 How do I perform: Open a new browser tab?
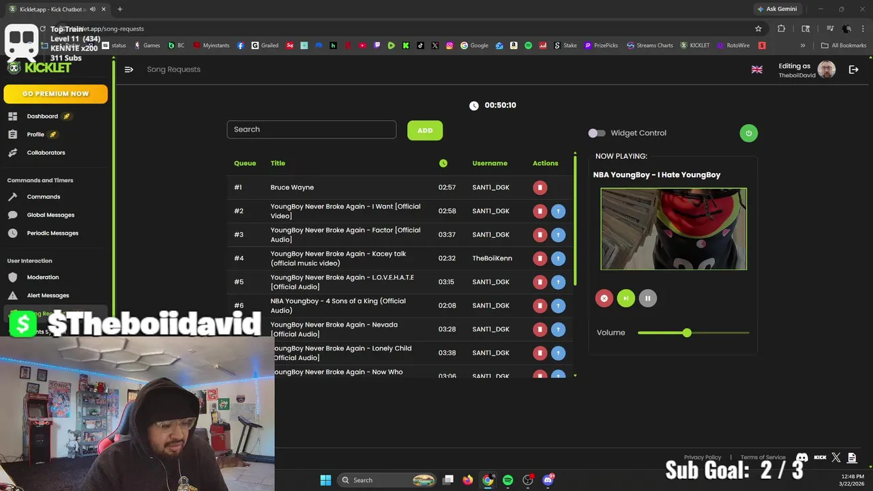point(120,9)
